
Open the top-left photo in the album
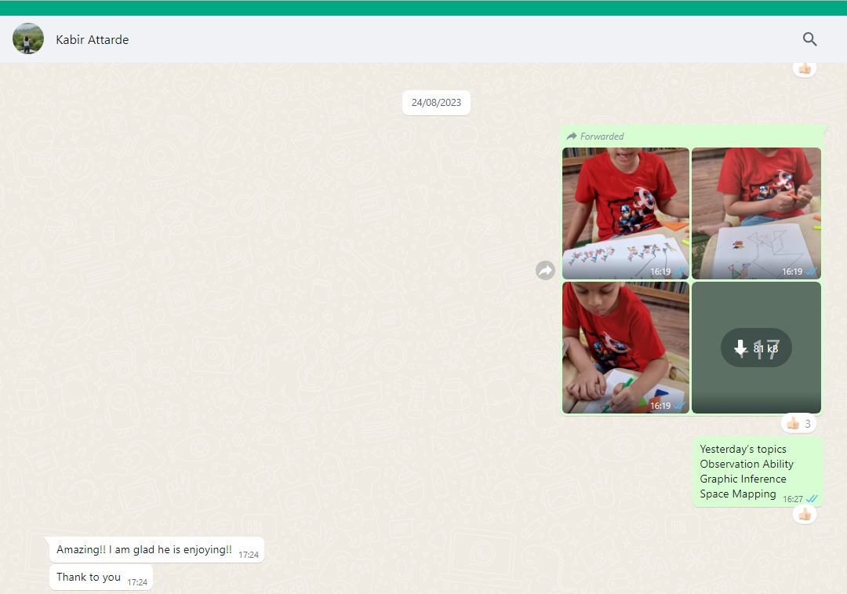point(625,212)
